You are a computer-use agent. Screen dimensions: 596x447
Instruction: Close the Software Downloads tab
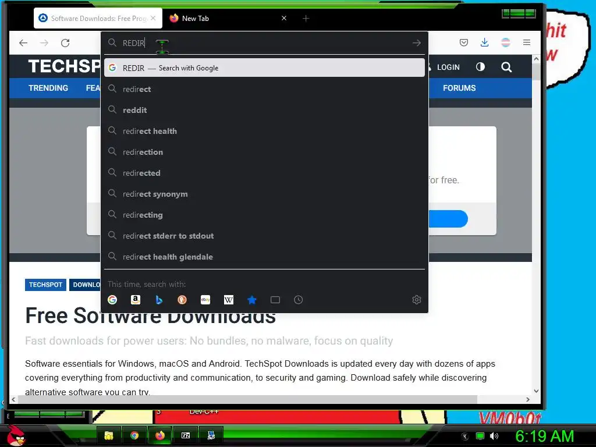tap(153, 18)
